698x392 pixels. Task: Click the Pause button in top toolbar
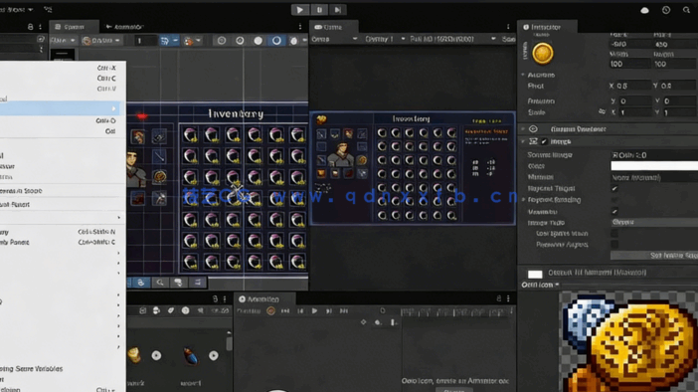pos(319,10)
